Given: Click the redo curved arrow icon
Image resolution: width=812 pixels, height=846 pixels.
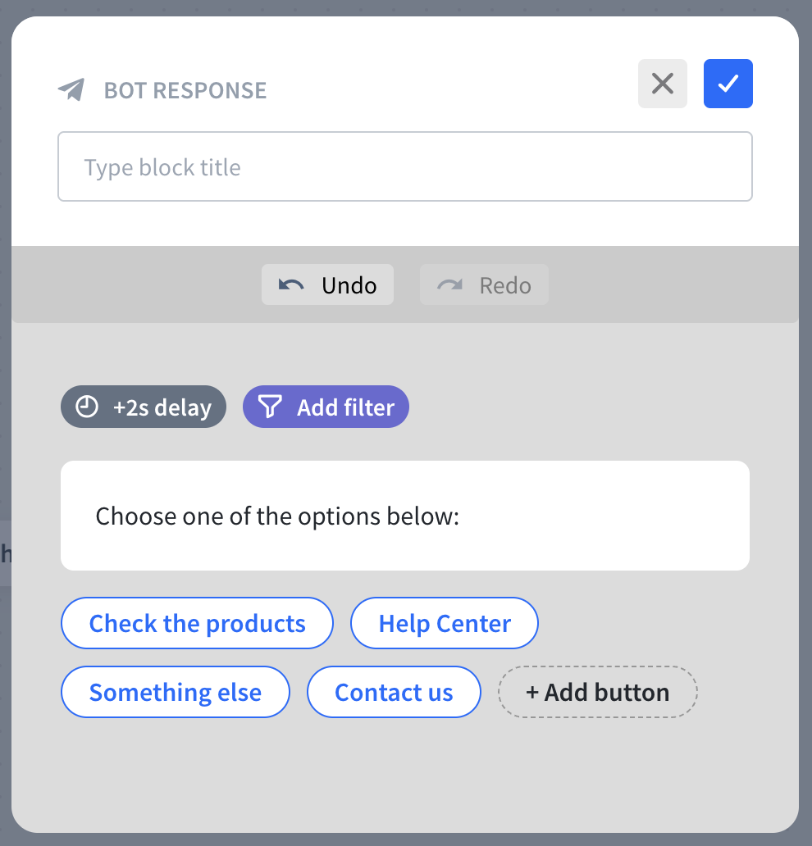Looking at the screenshot, I should [x=449, y=285].
